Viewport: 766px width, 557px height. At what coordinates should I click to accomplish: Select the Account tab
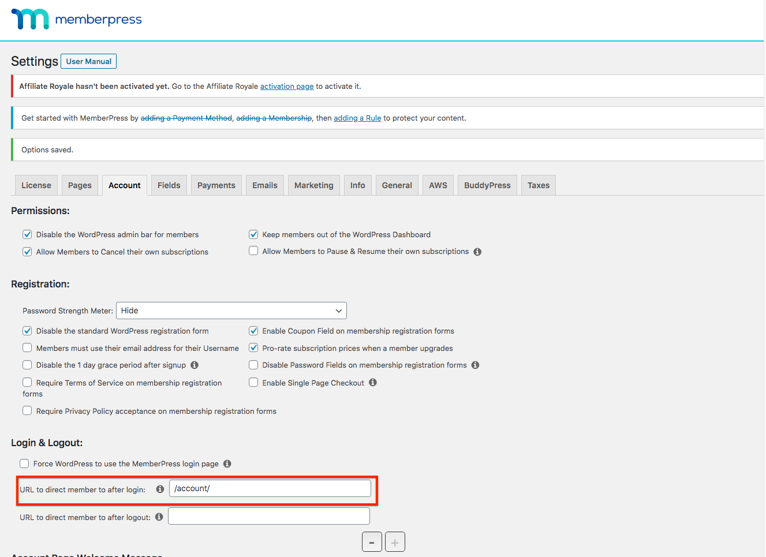click(x=125, y=185)
